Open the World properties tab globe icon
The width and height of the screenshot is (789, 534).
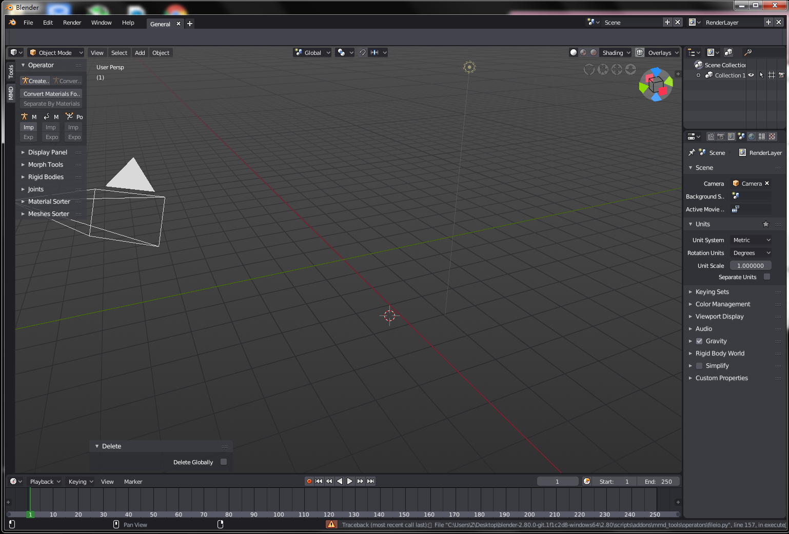pyautogui.click(x=752, y=136)
